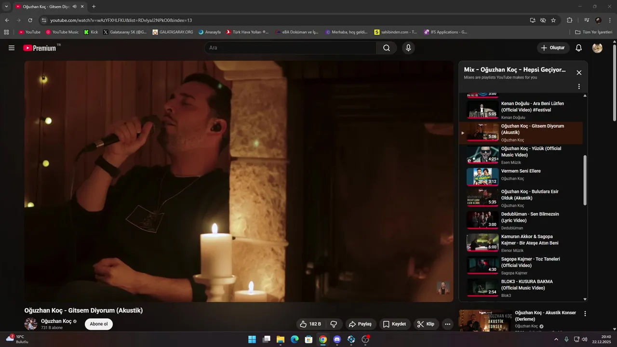Open Microsoft Edge from the taskbar
The image size is (617, 347).
[295, 339]
